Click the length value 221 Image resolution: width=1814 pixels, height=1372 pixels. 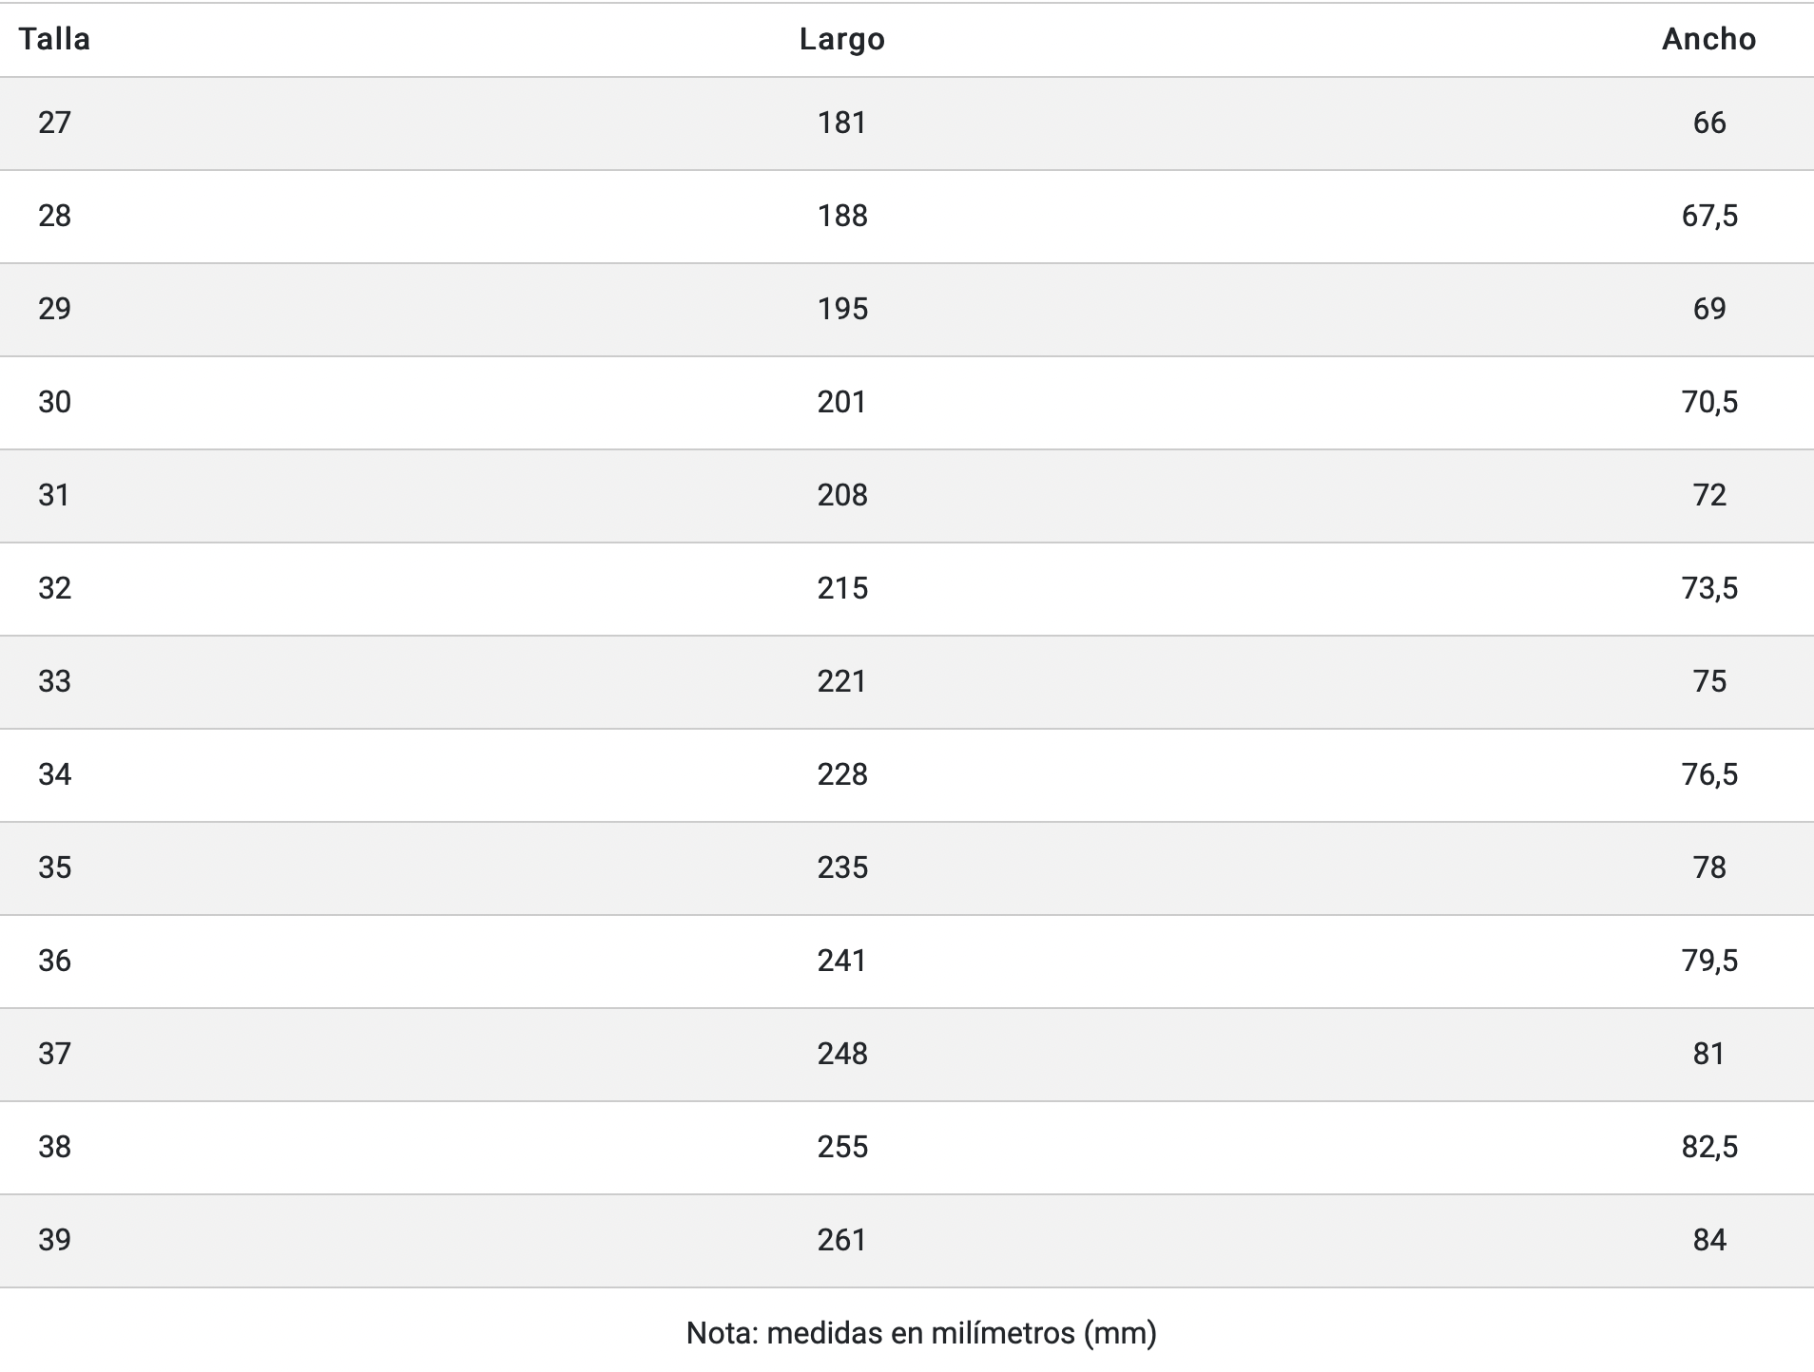tap(841, 681)
